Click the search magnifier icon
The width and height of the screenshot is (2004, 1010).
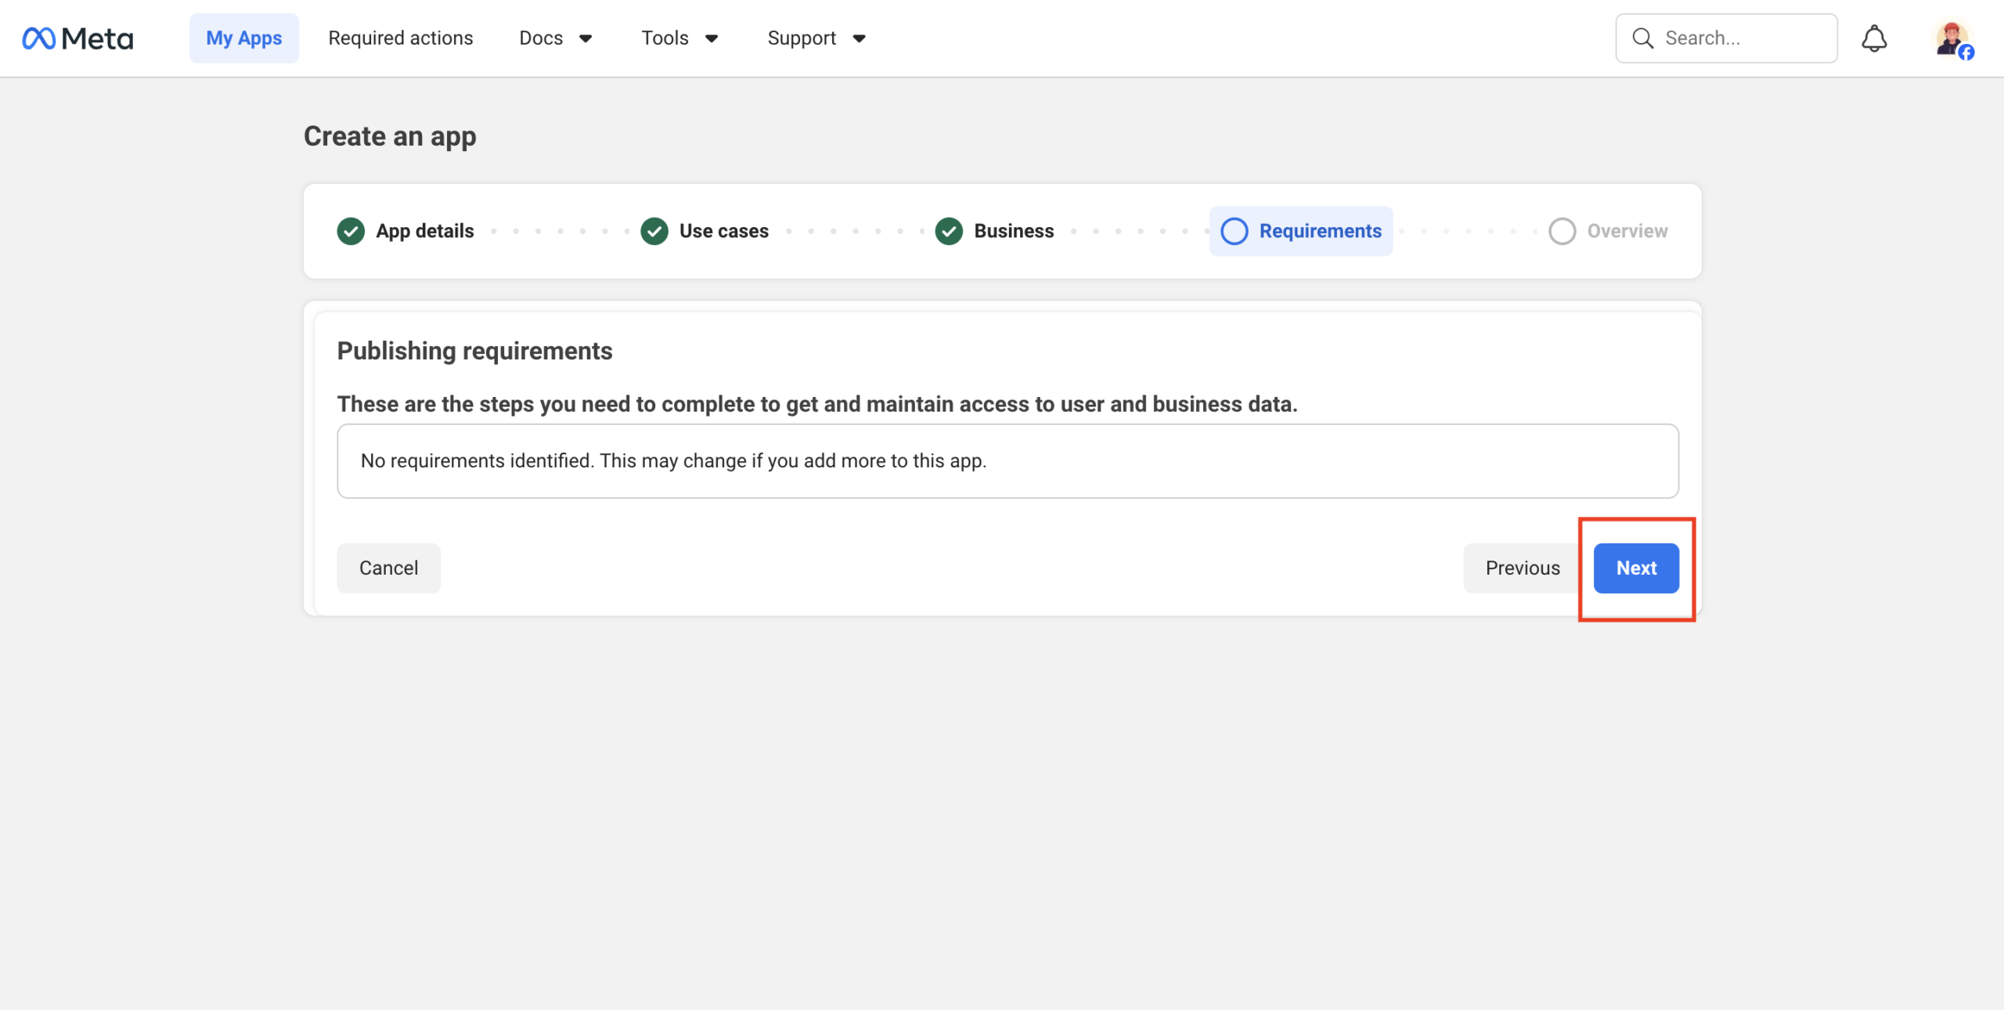[x=1642, y=38]
